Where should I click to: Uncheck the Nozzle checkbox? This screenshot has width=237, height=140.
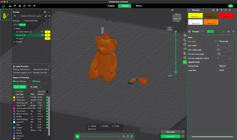tap(34, 81)
